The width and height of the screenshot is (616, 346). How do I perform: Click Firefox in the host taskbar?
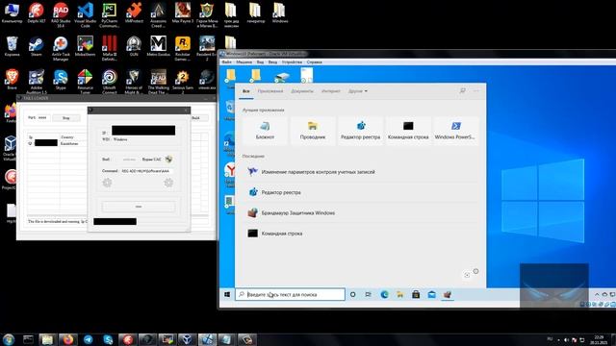(67, 339)
